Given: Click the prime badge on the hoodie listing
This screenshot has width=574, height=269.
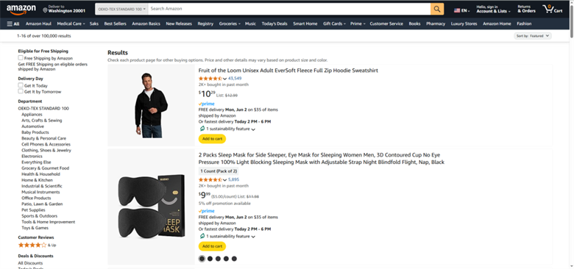Looking at the screenshot, I should (207, 104).
